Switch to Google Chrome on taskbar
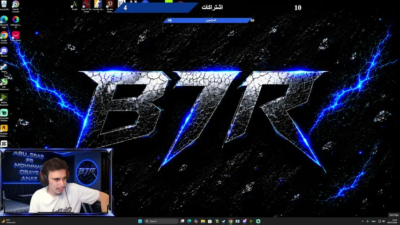Viewport: 400px width, 225px height. point(231,221)
